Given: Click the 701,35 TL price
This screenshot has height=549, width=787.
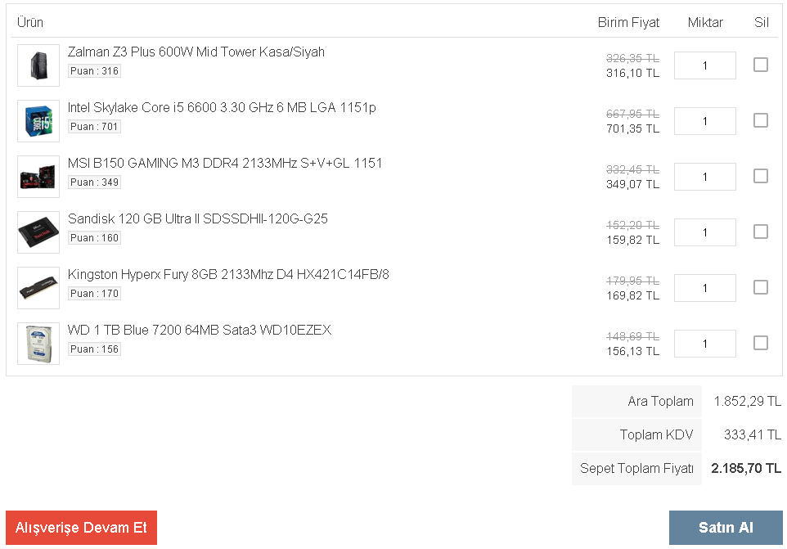Looking at the screenshot, I should [x=633, y=129].
